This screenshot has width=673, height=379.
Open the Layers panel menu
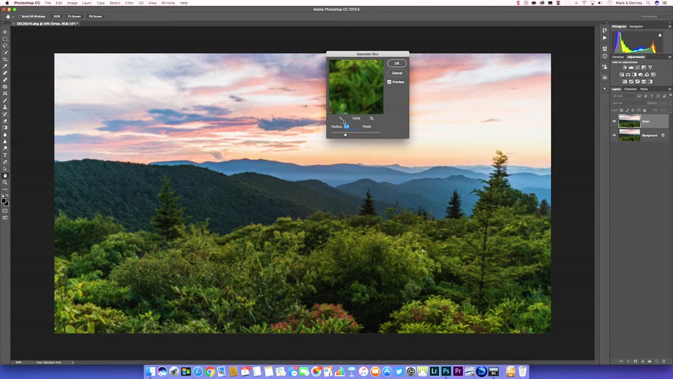pos(670,89)
